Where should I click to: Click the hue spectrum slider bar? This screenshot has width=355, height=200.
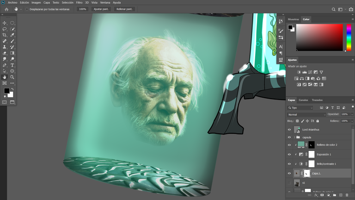[349, 37]
